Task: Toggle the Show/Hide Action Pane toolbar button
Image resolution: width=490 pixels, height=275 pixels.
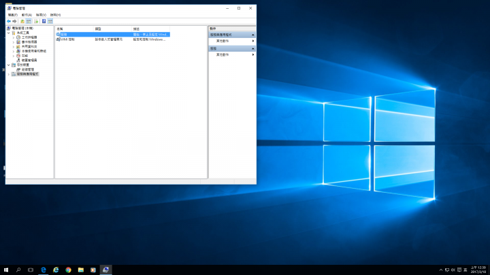Action: [x=50, y=21]
